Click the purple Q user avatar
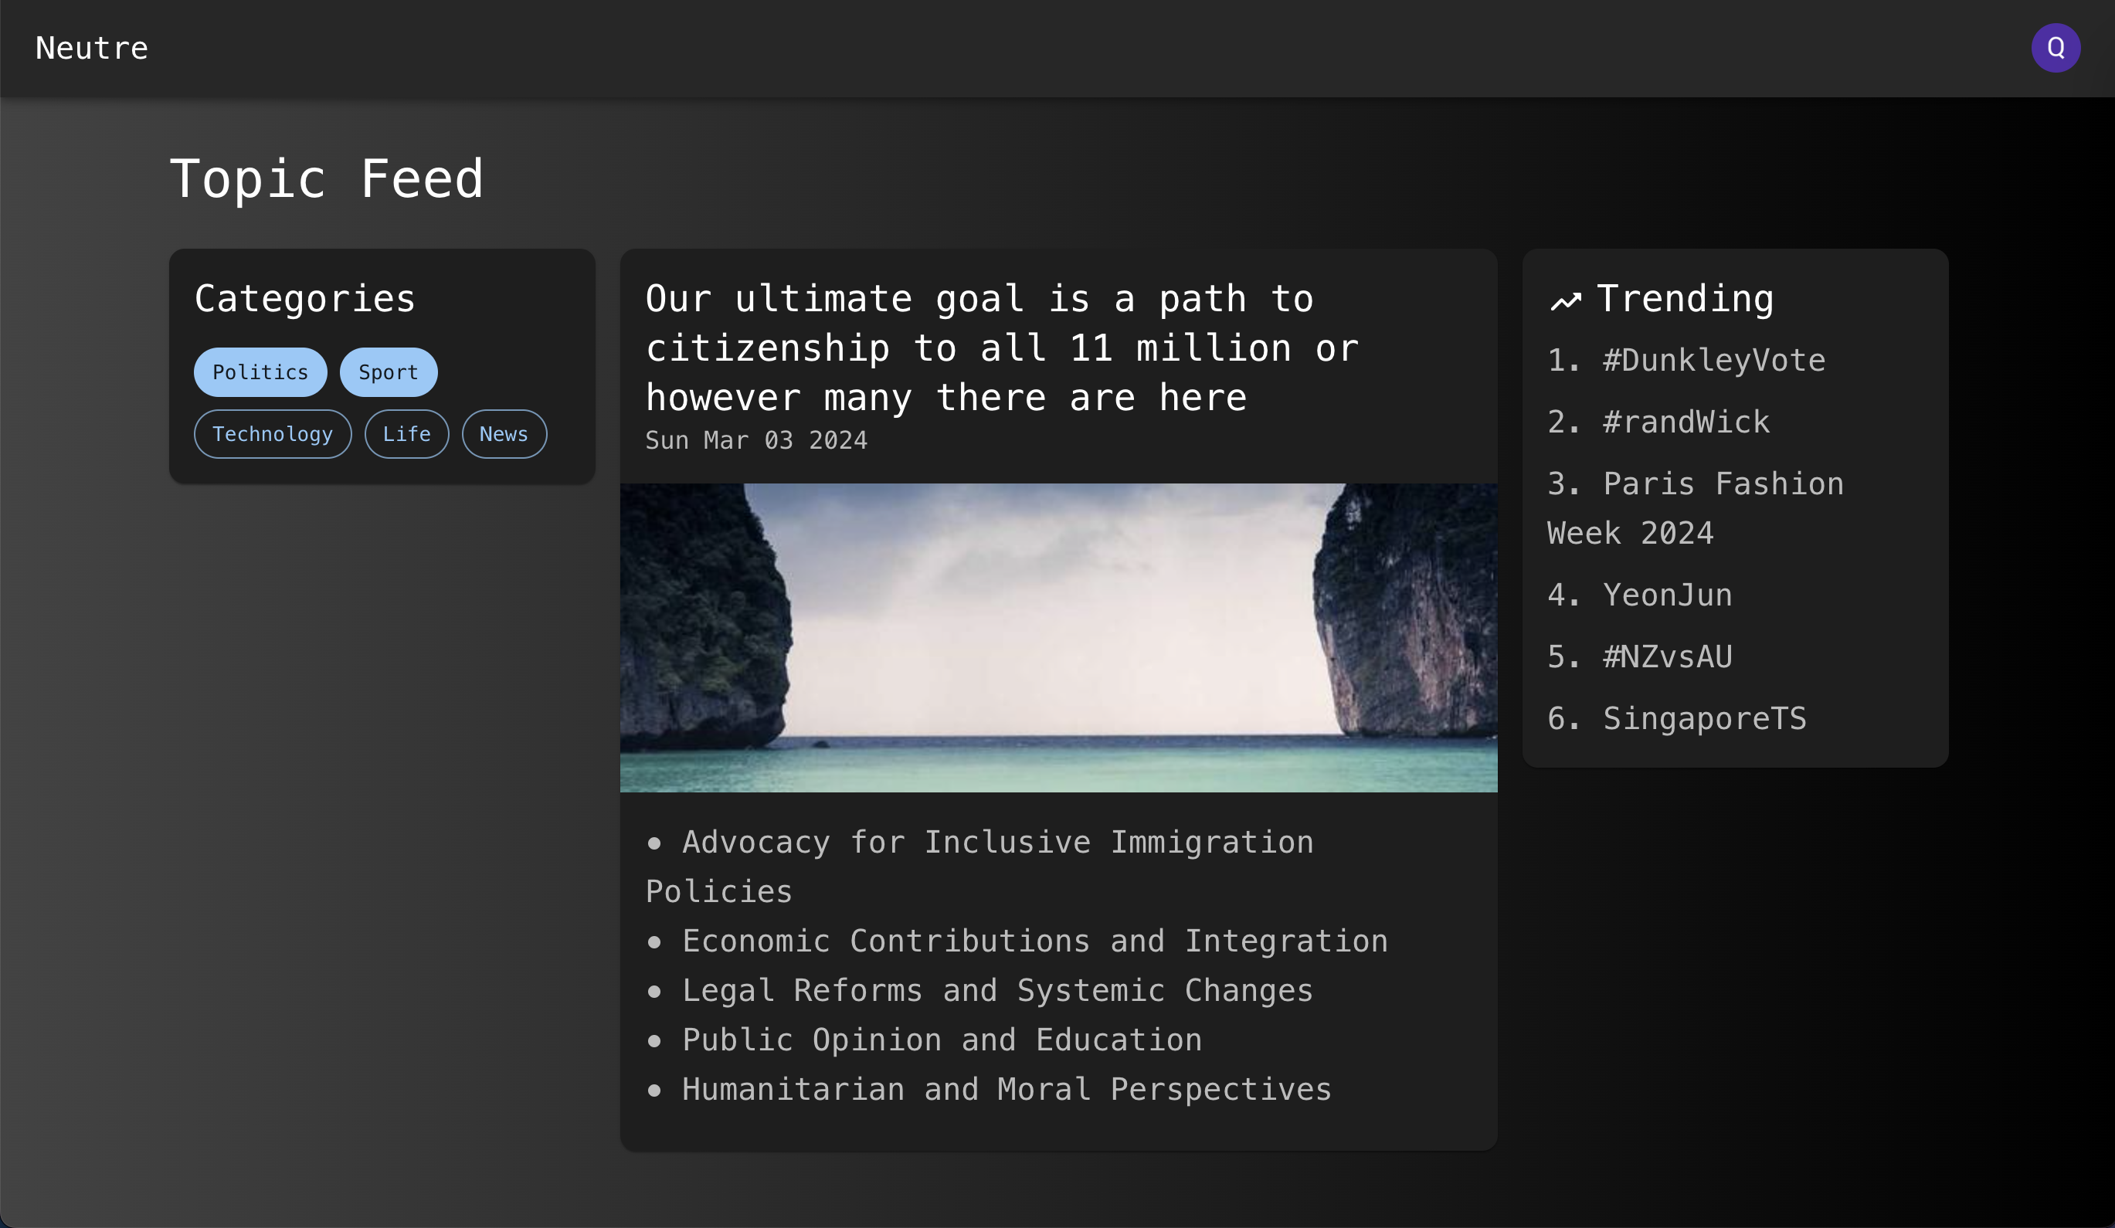 [x=2055, y=48]
